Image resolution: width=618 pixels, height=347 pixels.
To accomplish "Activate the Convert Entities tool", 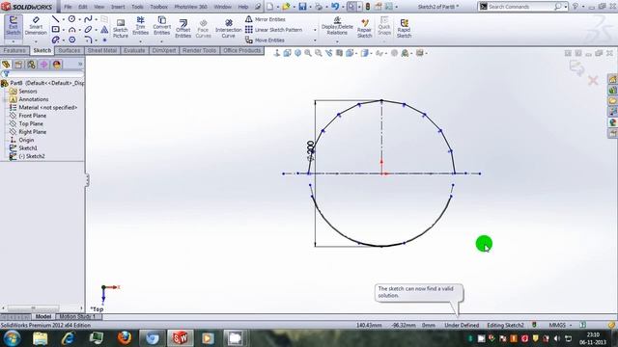I will pos(161,26).
